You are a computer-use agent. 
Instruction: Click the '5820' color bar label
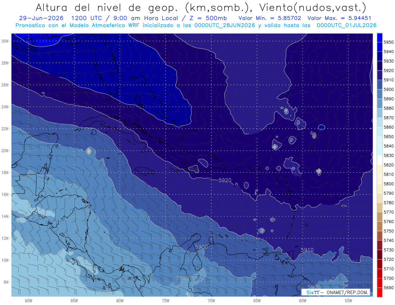pyautogui.click(x=388, y=165)
